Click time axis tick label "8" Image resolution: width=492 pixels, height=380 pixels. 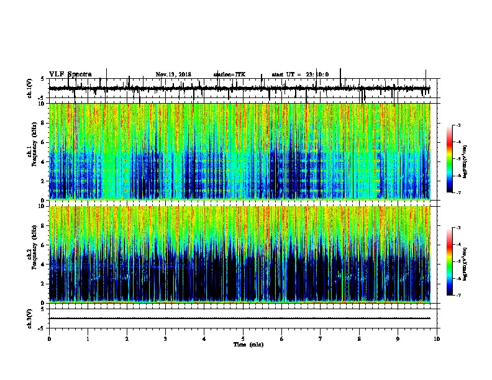[359, 339]
